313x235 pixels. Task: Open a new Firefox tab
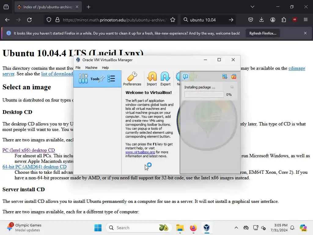coord(88,7)
